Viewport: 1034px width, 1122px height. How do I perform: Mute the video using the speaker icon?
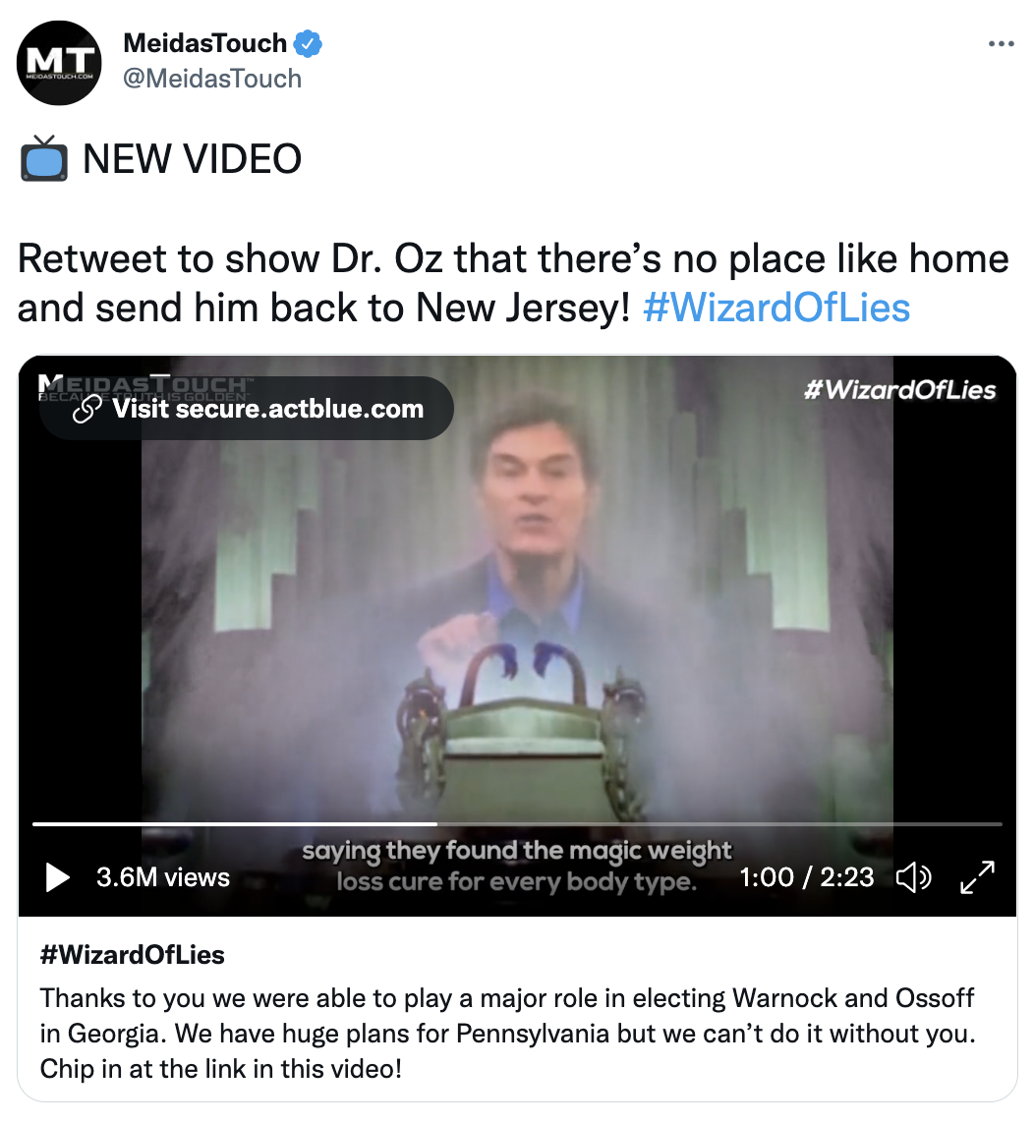(914, 877)
